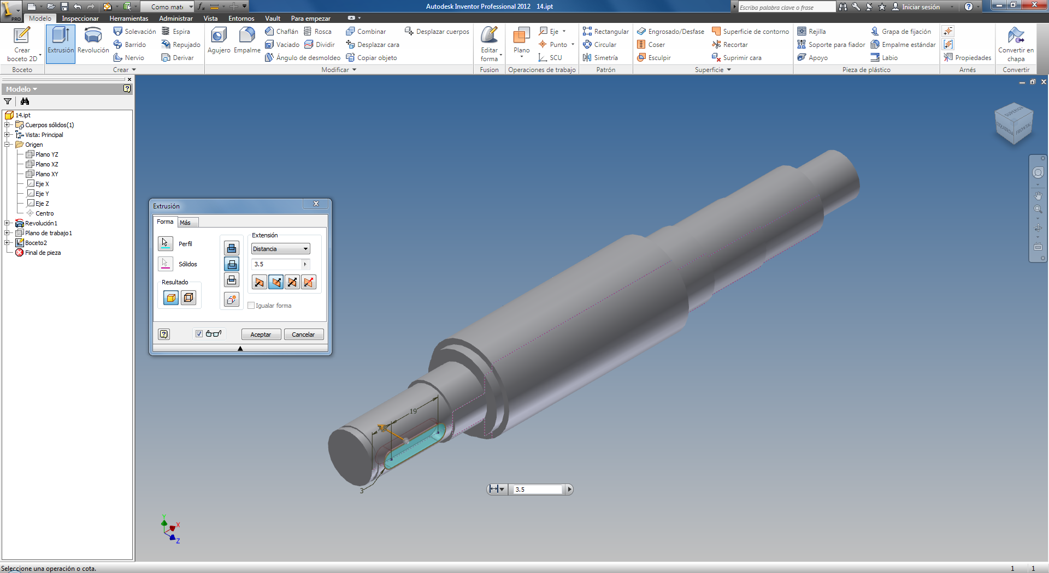Viewport: 1049px width, 573px height.
Task: Click the Combinar command
Action: point(366,32)
